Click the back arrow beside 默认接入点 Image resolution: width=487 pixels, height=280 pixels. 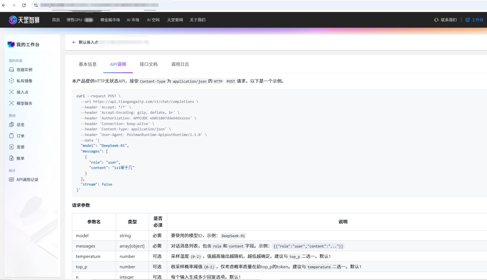point(74,42)
